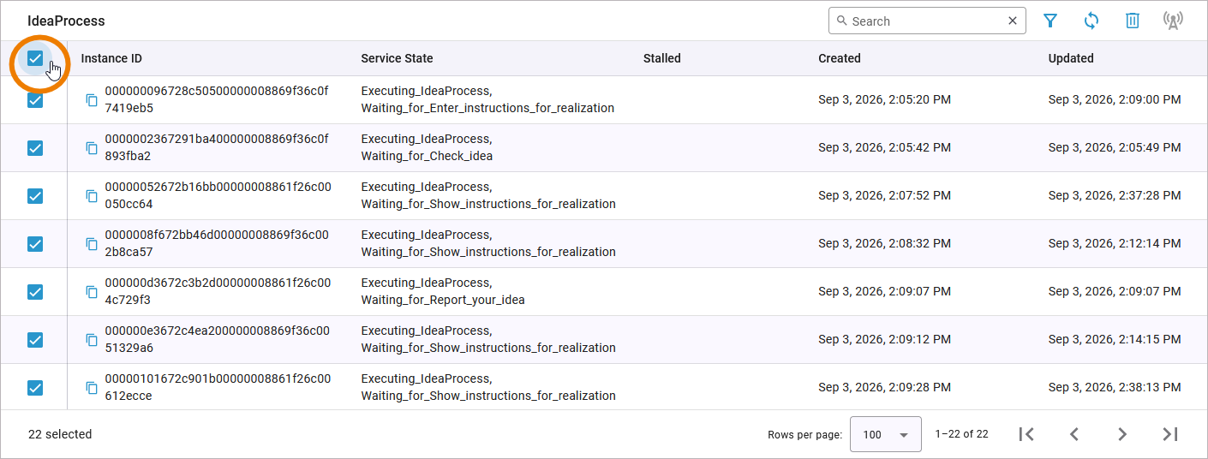
Task: Sort by Created column header
Action: coord(840,58)
